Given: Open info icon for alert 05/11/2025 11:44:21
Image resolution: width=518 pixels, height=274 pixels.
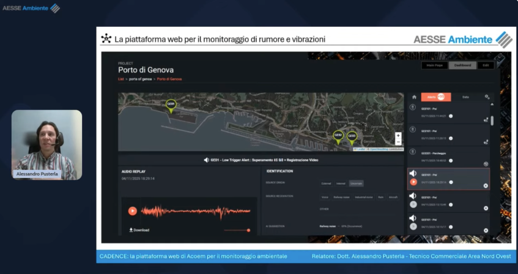Looking at the screenshot, I should tap(451, 116).
